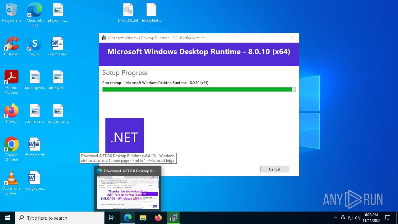This screenshot has width=398, height=224.
Task: Select the TotallyNot file icon
Action: point(151,13)
